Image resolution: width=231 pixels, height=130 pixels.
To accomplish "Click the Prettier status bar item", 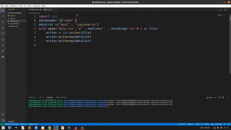I will point(218,124).
